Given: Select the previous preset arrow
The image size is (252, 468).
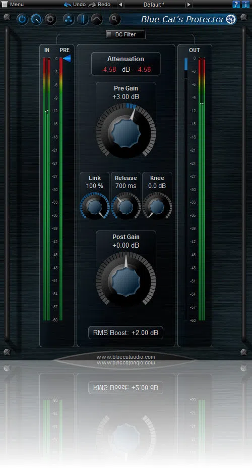Looking at the screenshot, I should click(120, 5).
